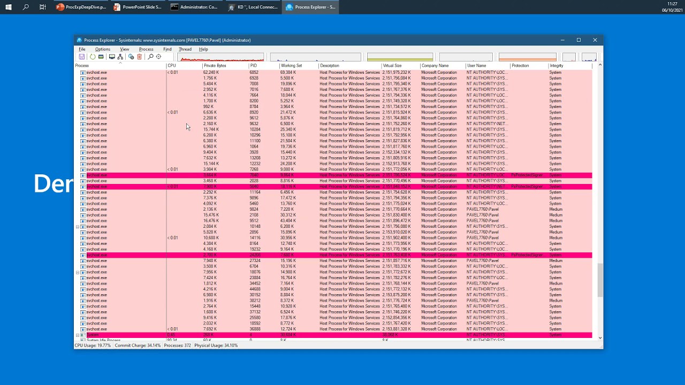The image size is (685, 385).
Task: Select the crosshair Find Window's Process icon
Action: [158, 57]
